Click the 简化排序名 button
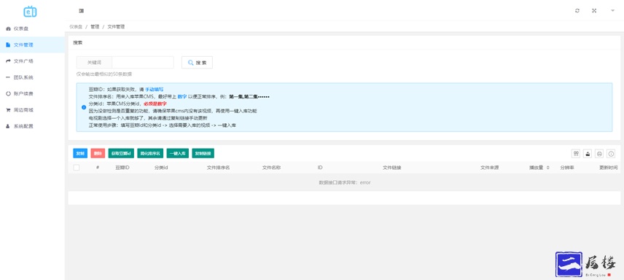Screen dimensions: 624x280 pyautogui.click(x=150, y=153)
